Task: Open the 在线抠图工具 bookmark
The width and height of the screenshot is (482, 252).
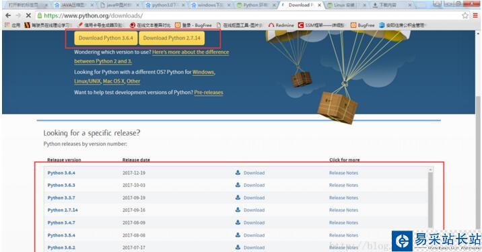Action: coord(240,25)
